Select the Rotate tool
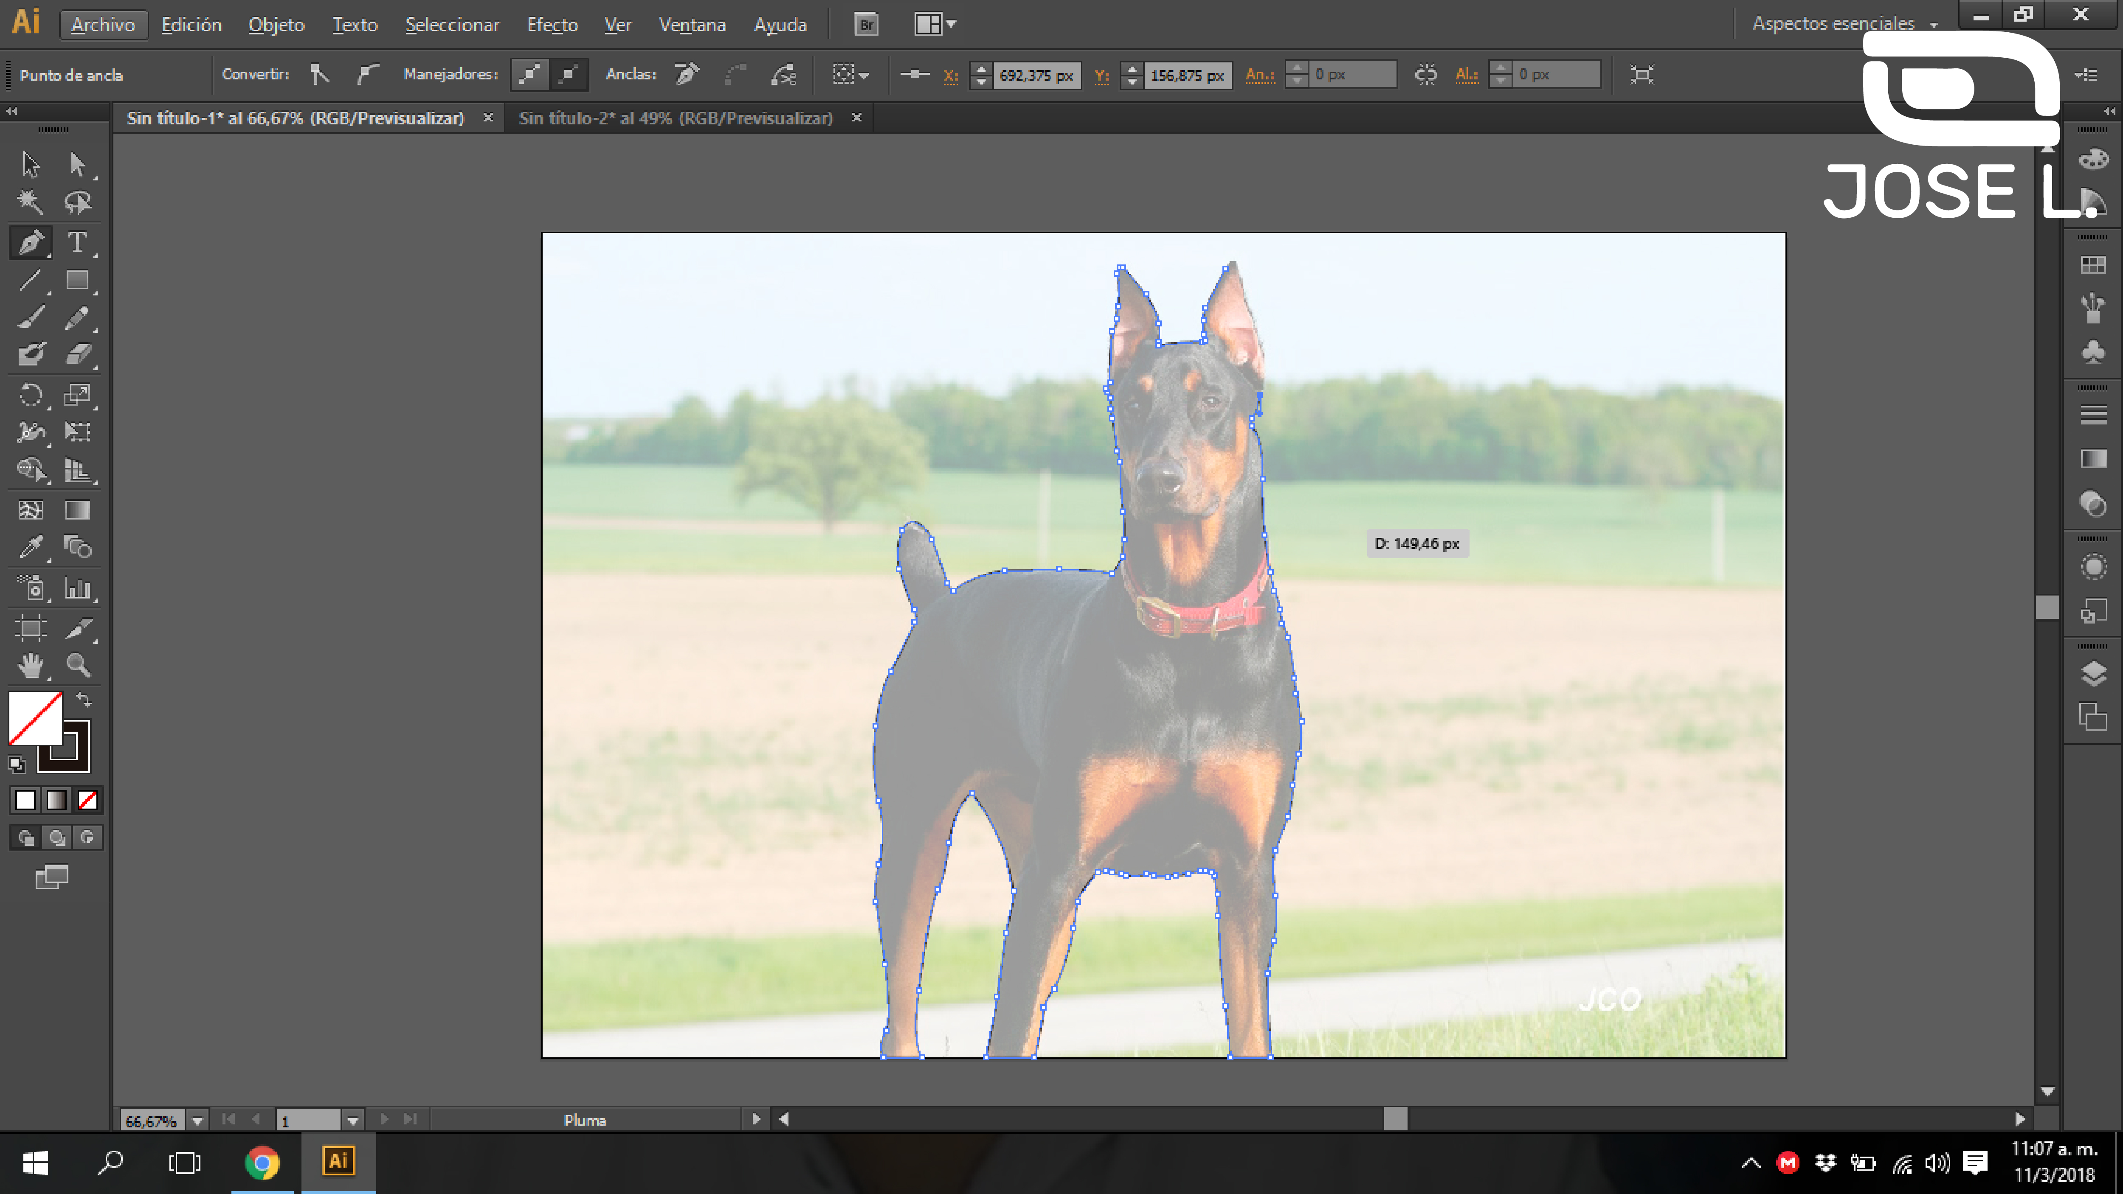Screen dimensions: 2123x1194 (x=31, y=395)
